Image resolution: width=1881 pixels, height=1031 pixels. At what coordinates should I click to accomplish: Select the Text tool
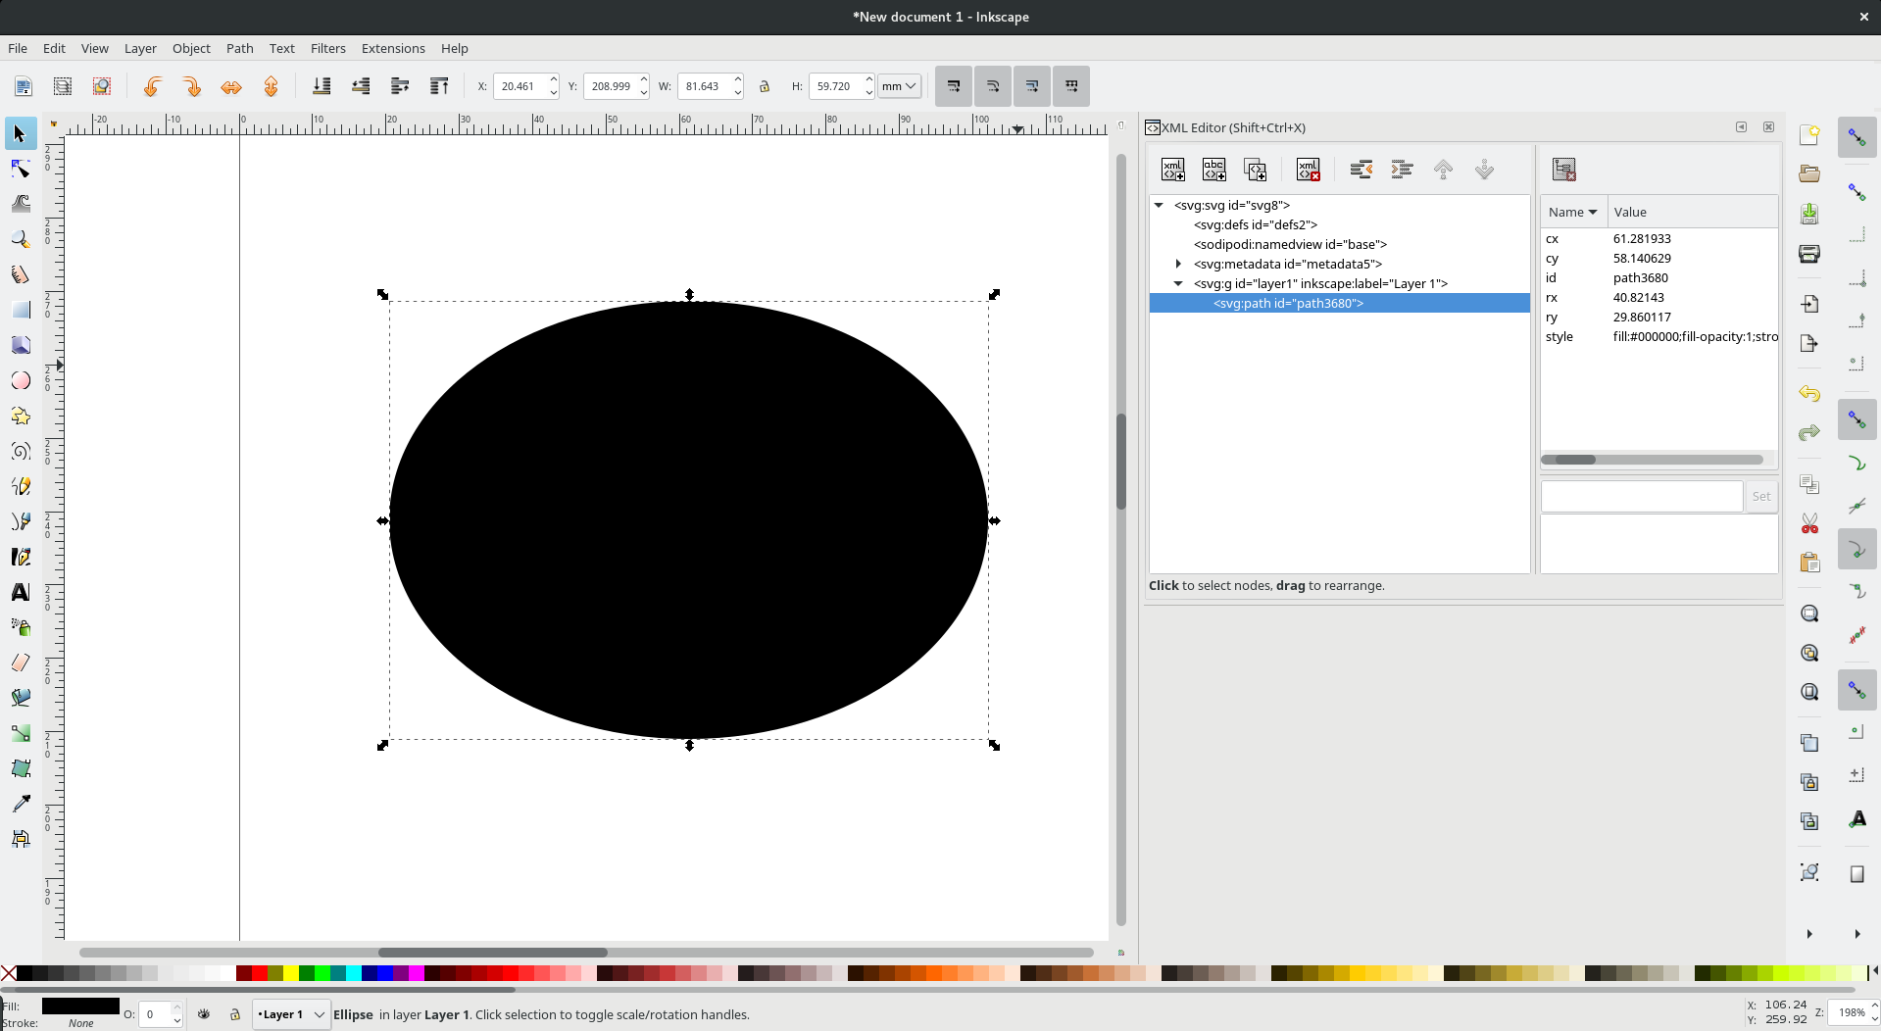coord(21,592)
